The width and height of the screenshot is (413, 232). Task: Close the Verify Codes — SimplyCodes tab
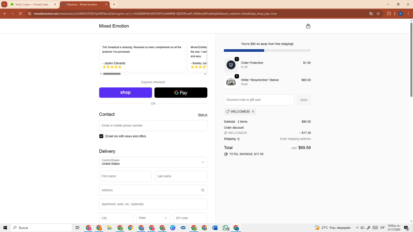(x=55, y=4)
